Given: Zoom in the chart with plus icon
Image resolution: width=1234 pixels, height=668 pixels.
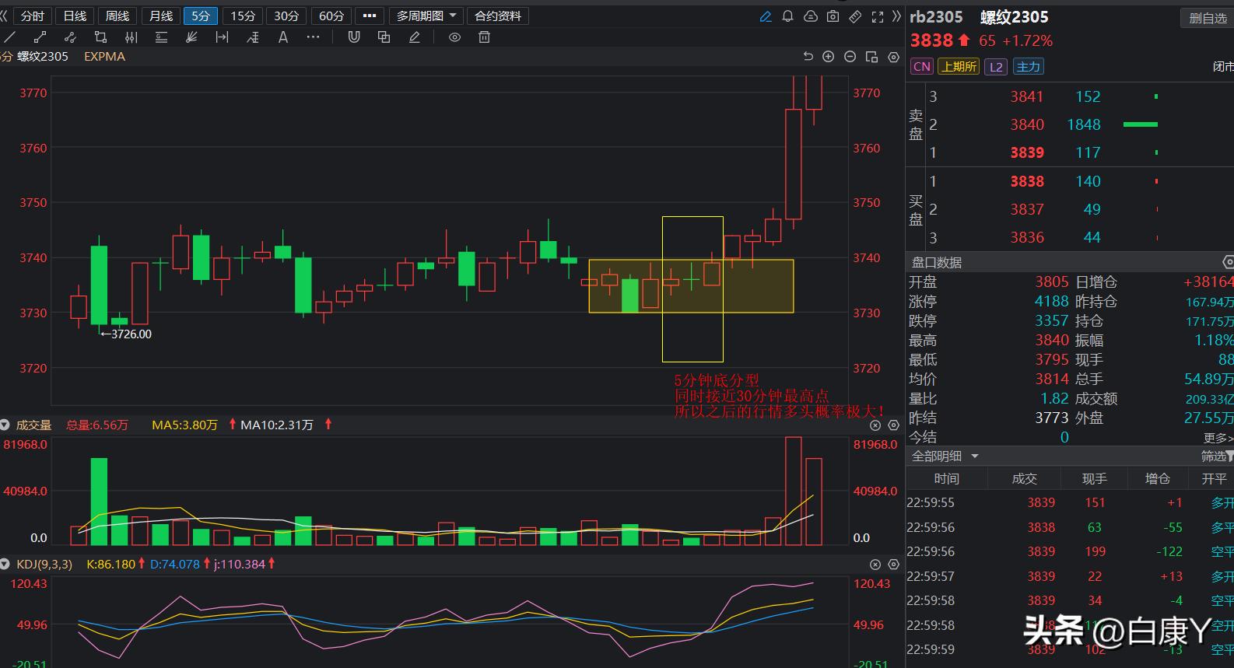Looking at the screenshot, I should (x=829, y=57).
